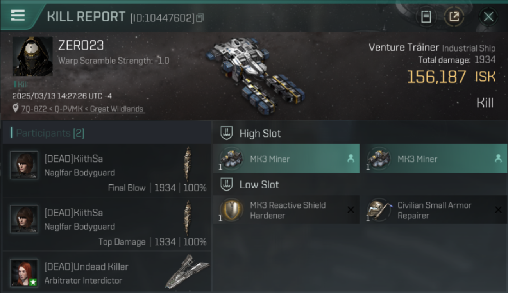This screenshot has width=508, height=293.
Task: Open Undead Killer participant portrait
Action: tap(24, 273)
